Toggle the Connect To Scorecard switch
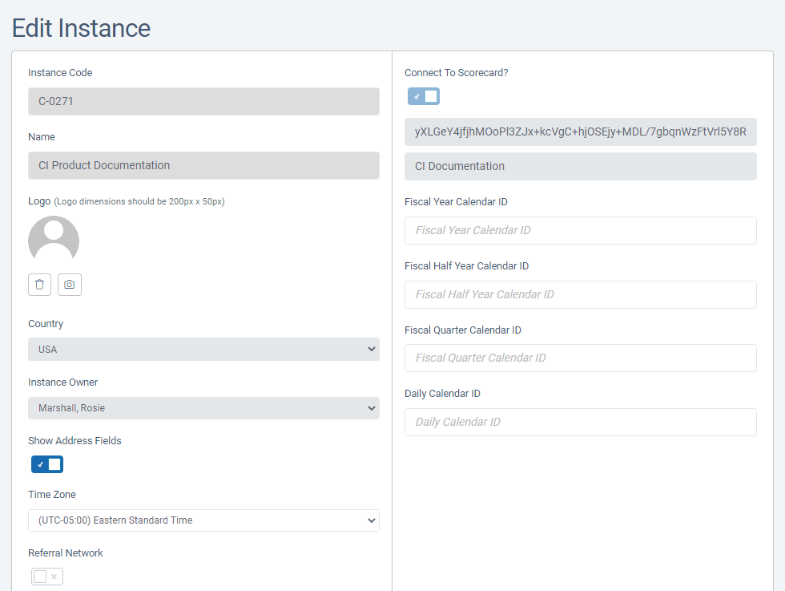785x591 pixels. click(424, 96)
